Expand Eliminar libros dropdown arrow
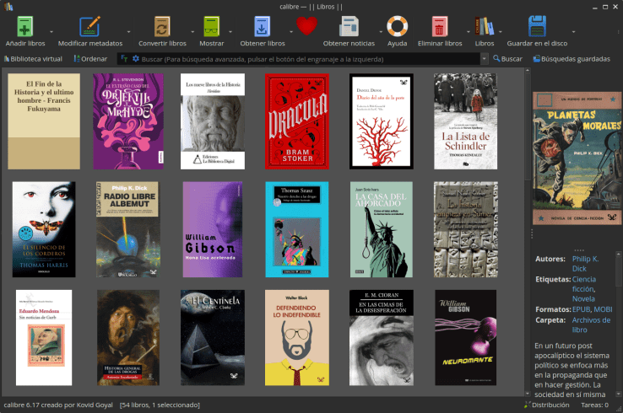623x413 pixels. [468, 32]
